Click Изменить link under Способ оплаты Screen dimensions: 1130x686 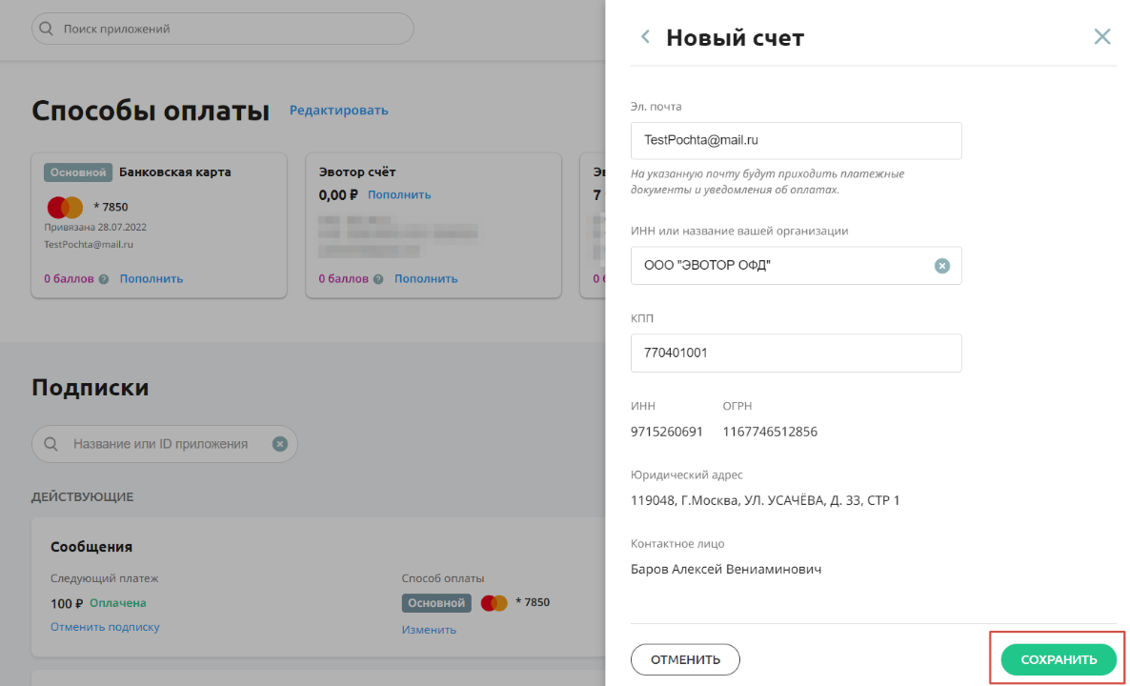pos(429,630)
